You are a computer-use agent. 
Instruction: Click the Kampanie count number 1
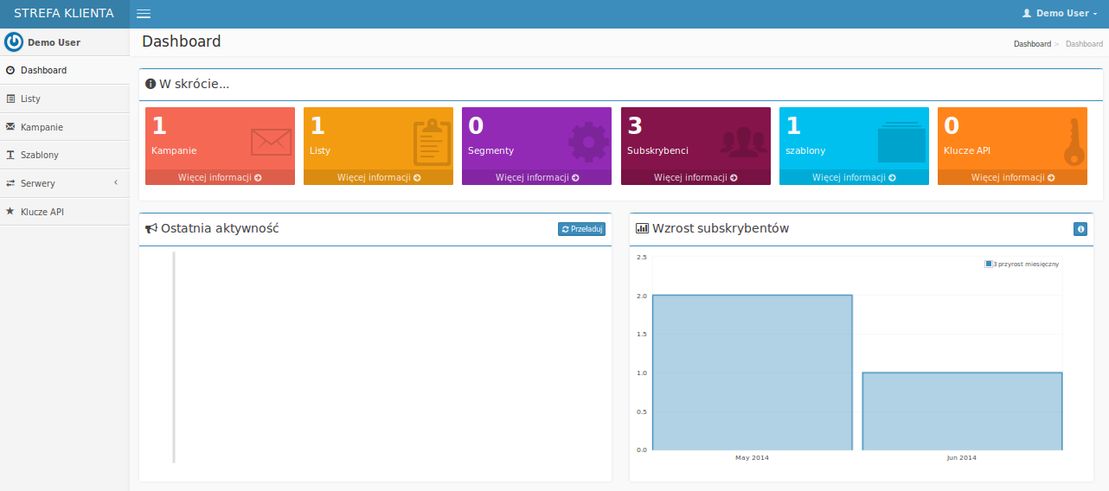pyautogui.click(x=159, y=125)
